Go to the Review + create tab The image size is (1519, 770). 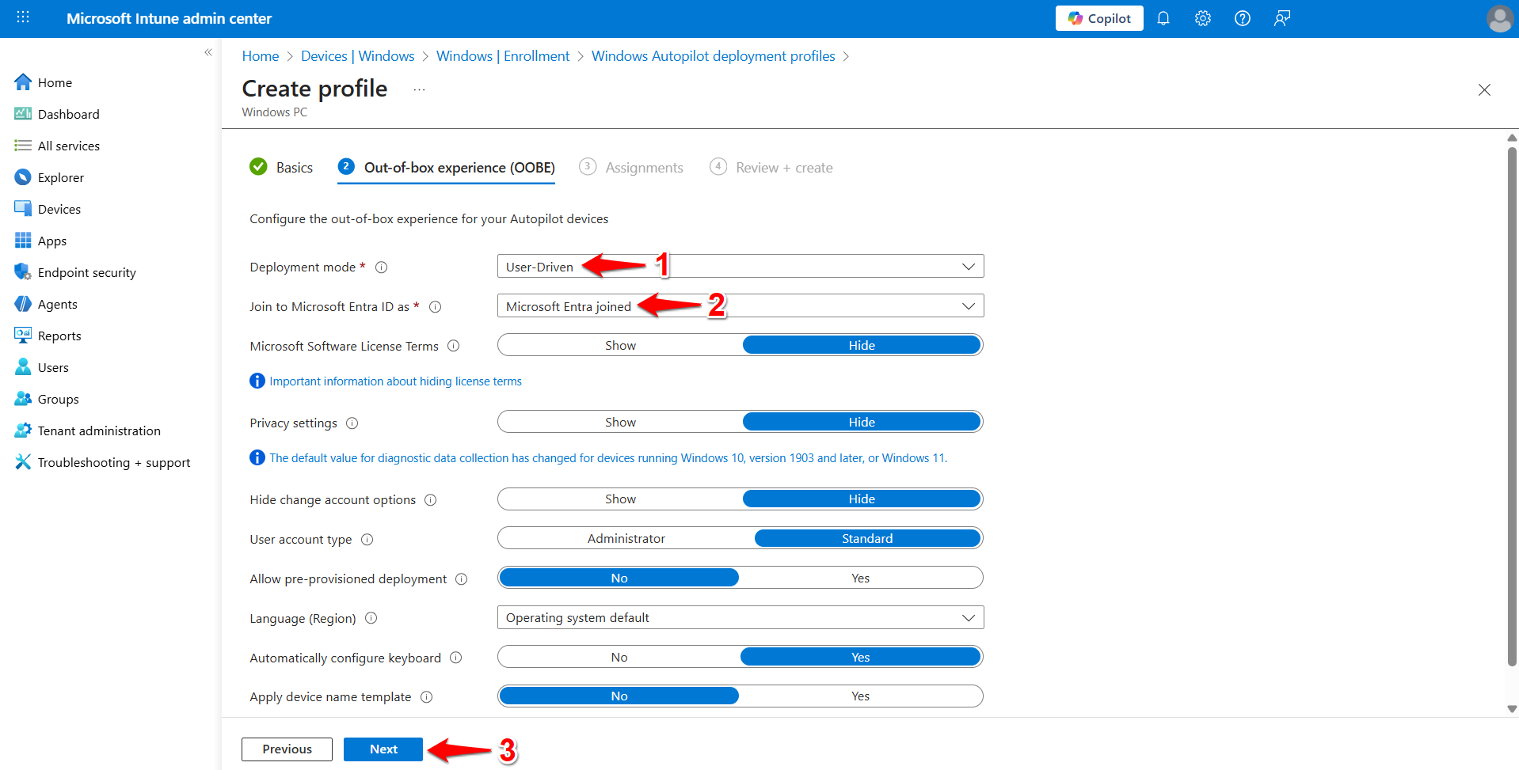click(x=771, y=167)
